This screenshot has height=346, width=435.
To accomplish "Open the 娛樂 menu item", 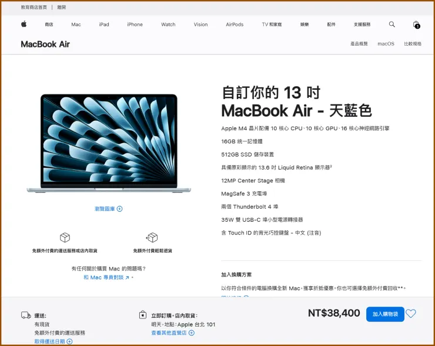I will click(x=304, y=25).
